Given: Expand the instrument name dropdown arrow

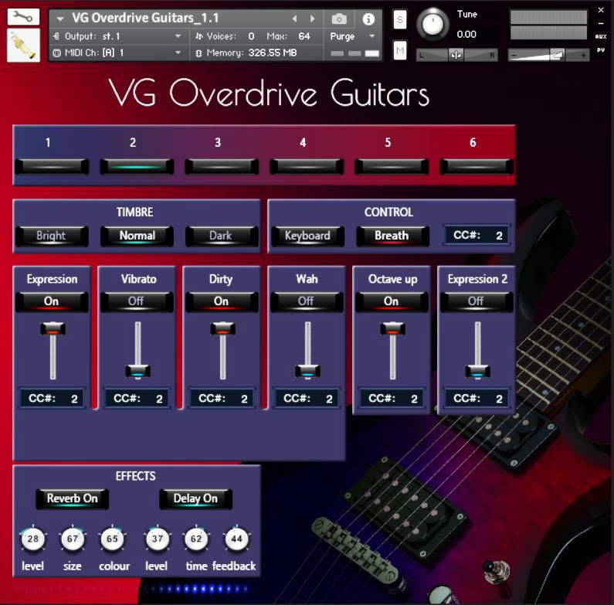Looking at the screenshot, I should (x=60, y=19).
